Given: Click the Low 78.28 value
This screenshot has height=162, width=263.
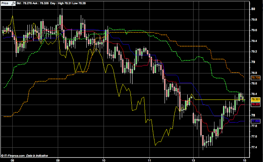Looking at the screenshot, I should tap(79, 3).
